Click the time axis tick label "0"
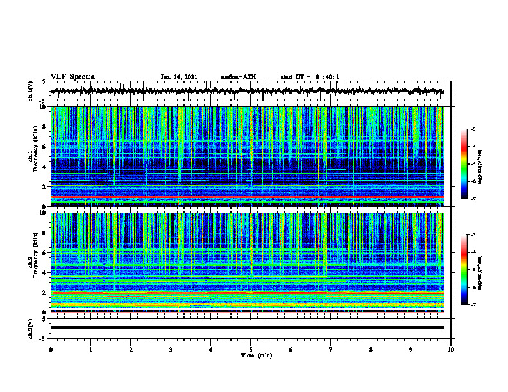Screen dimensions: 508x392 click(51, 350)
